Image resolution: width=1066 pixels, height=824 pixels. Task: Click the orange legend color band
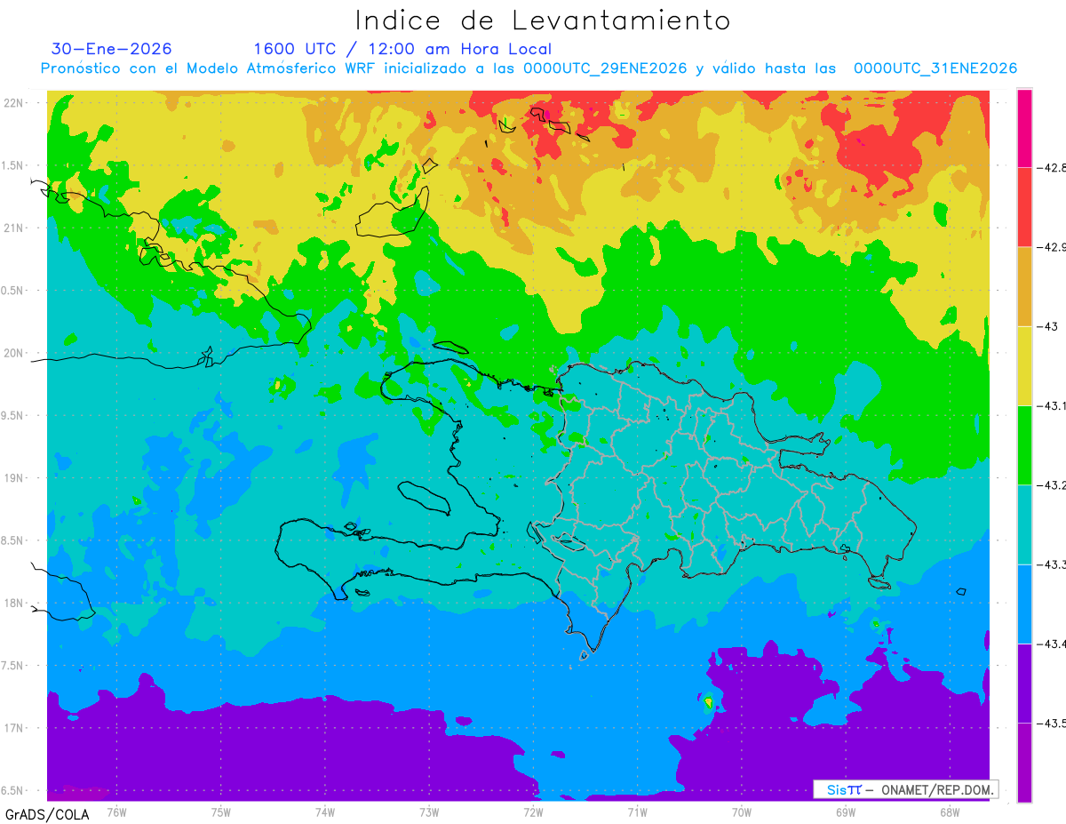coord(1025,286)
